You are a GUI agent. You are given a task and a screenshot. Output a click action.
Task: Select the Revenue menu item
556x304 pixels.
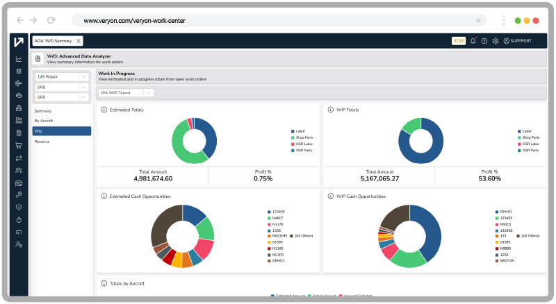tap(42, 141)
